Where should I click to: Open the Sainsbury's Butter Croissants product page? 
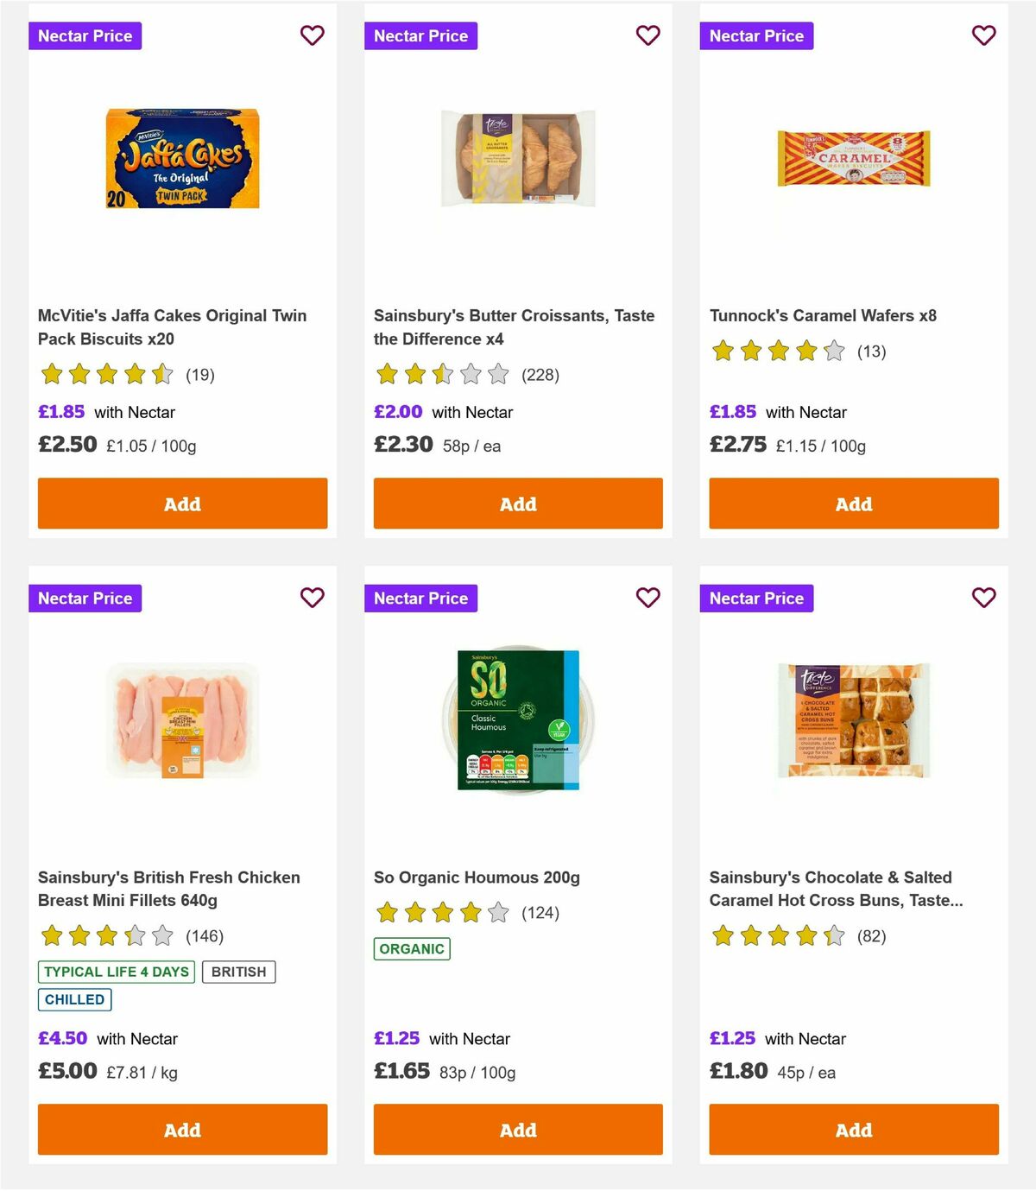[514, 327]
